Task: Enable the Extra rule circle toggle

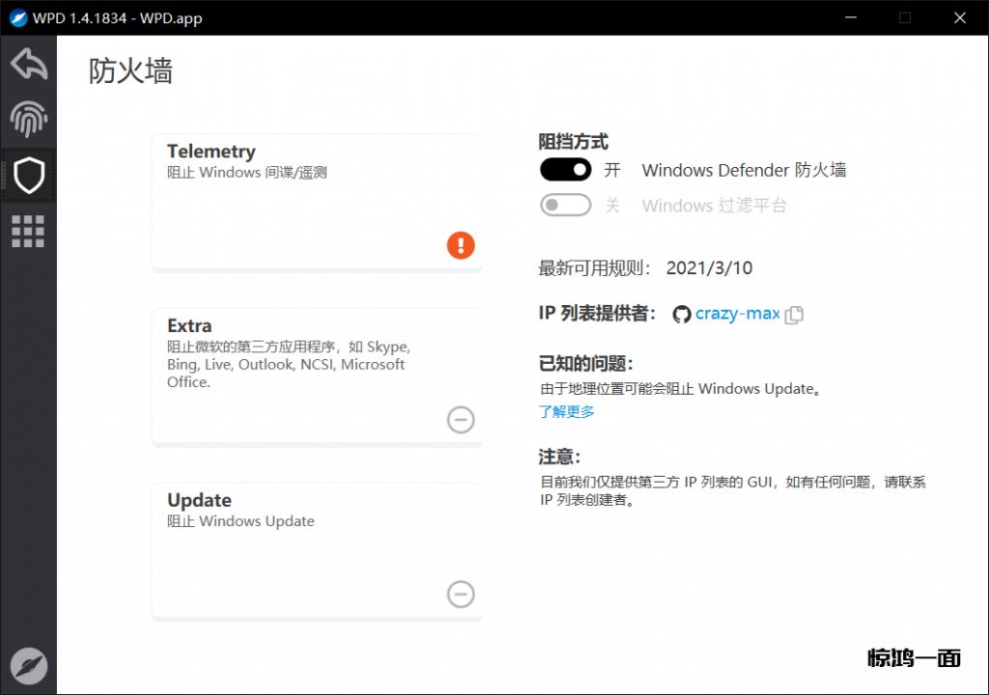Action: 461,420
